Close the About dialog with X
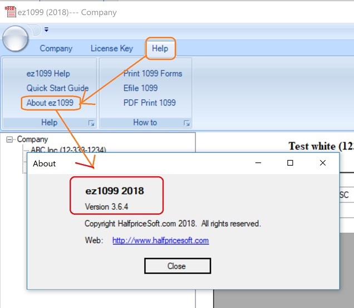The image size is (354, 308). coord(323,163)
